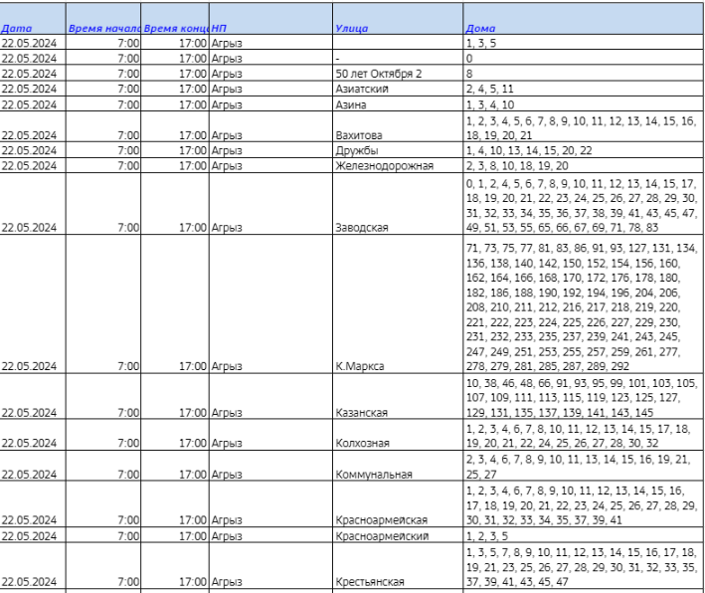Click the "Коммунальная" street cell

(x=374, y=474)
